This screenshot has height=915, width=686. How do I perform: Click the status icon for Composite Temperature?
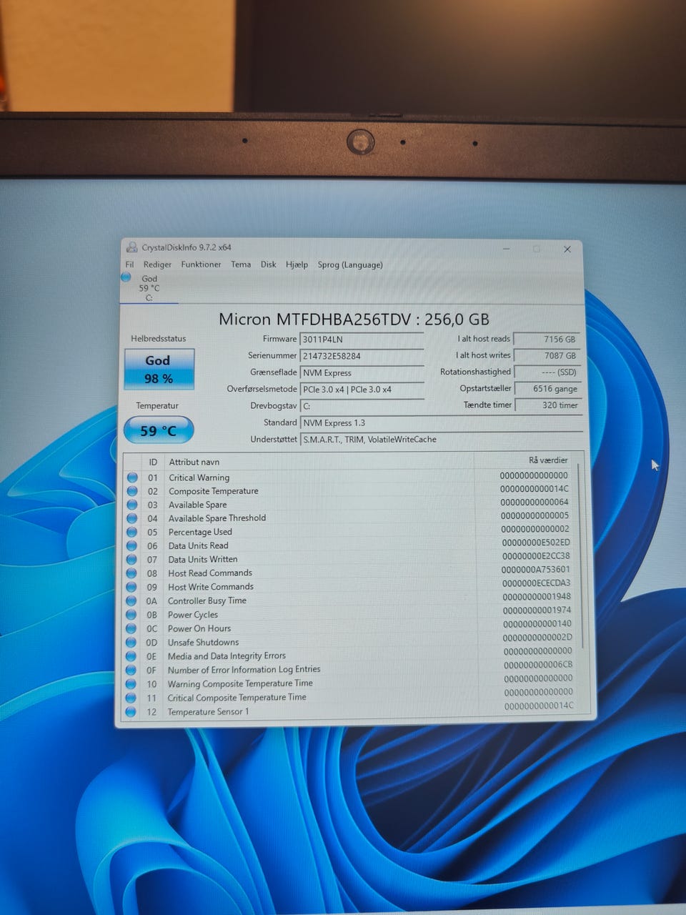point(132,491)
